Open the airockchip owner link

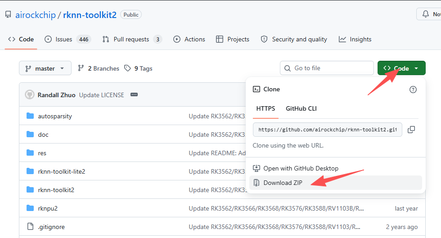pos(36,15)
